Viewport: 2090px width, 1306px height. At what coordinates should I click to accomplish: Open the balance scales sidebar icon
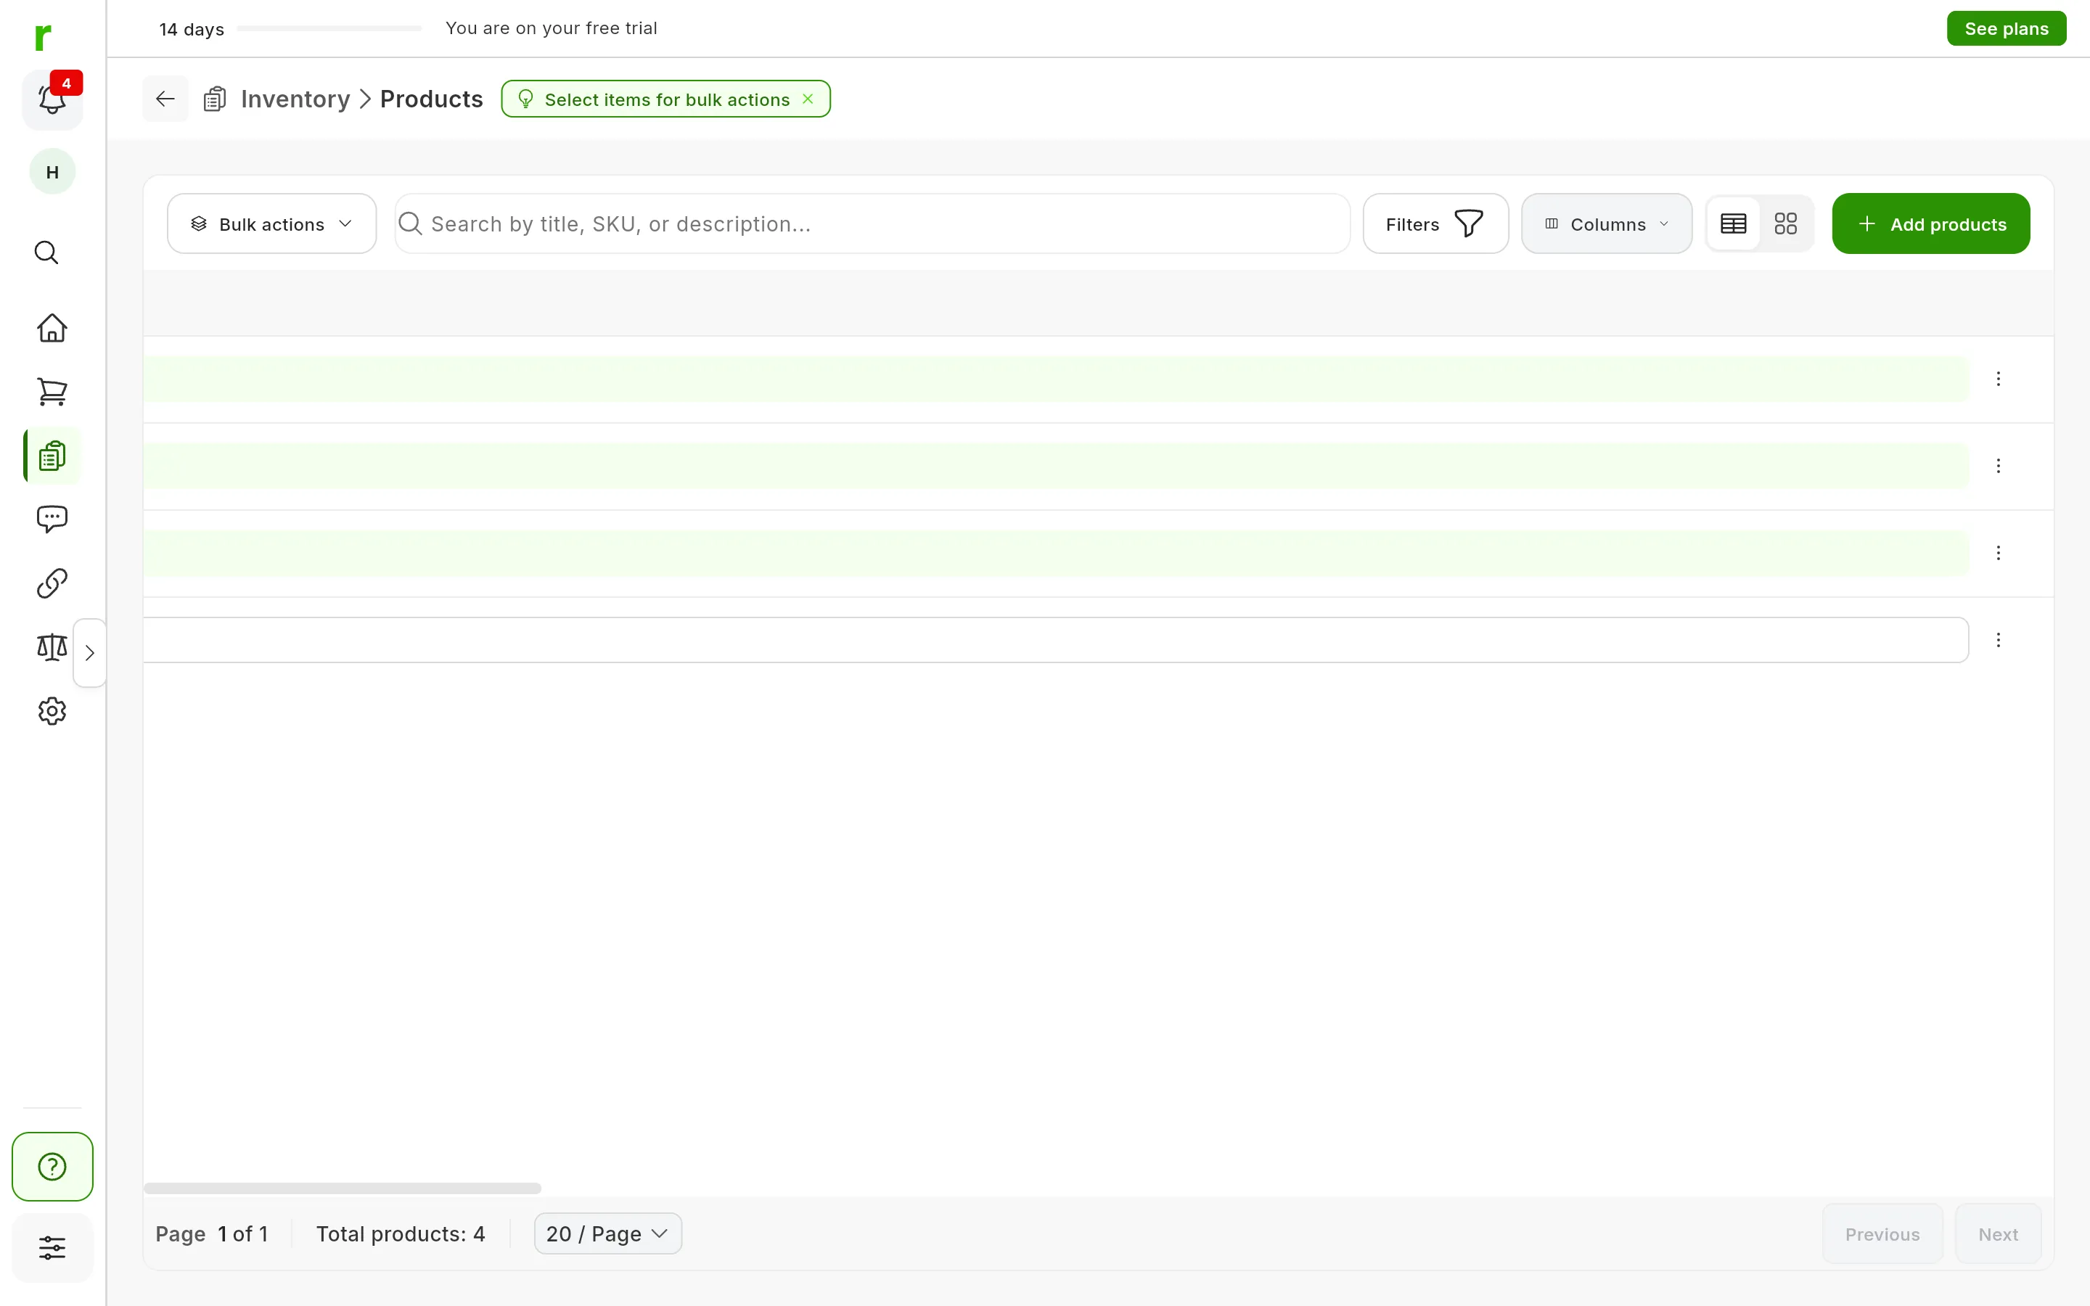(52, 647)
